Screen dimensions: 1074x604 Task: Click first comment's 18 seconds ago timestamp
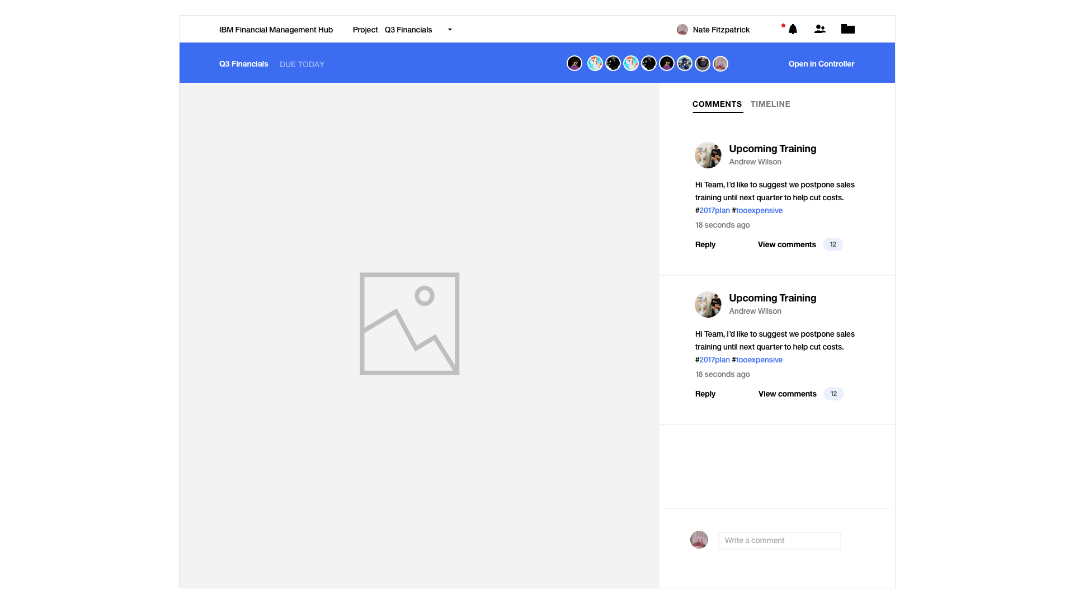(x=723, y=225)
